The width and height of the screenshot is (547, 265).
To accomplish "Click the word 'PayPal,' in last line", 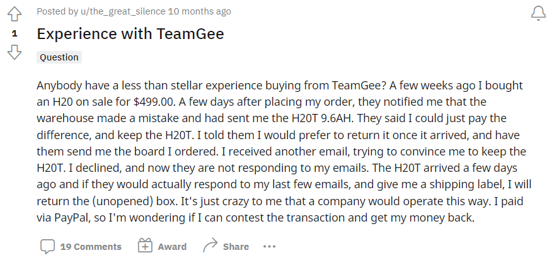I will [72, 218].
